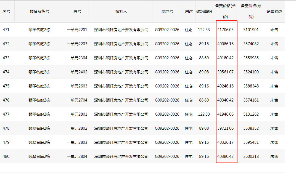Click area value 122.33 in row 477
The width and height of the screenshot is (296, 173).
click(204, 114)
